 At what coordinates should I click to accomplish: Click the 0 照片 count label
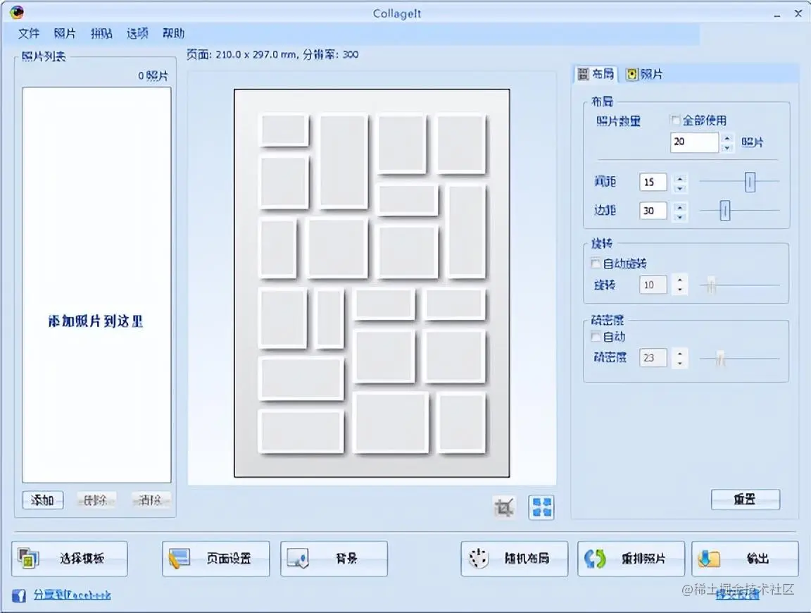pyautogui.click(x=153, y=76)
